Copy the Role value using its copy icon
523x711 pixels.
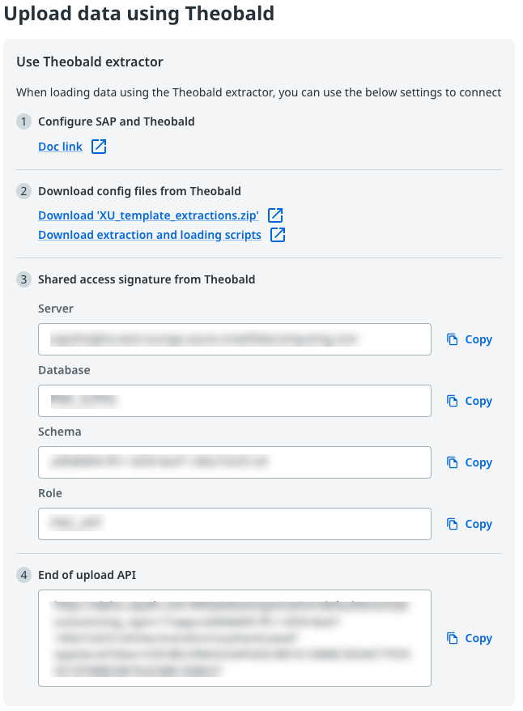(452, 524)
